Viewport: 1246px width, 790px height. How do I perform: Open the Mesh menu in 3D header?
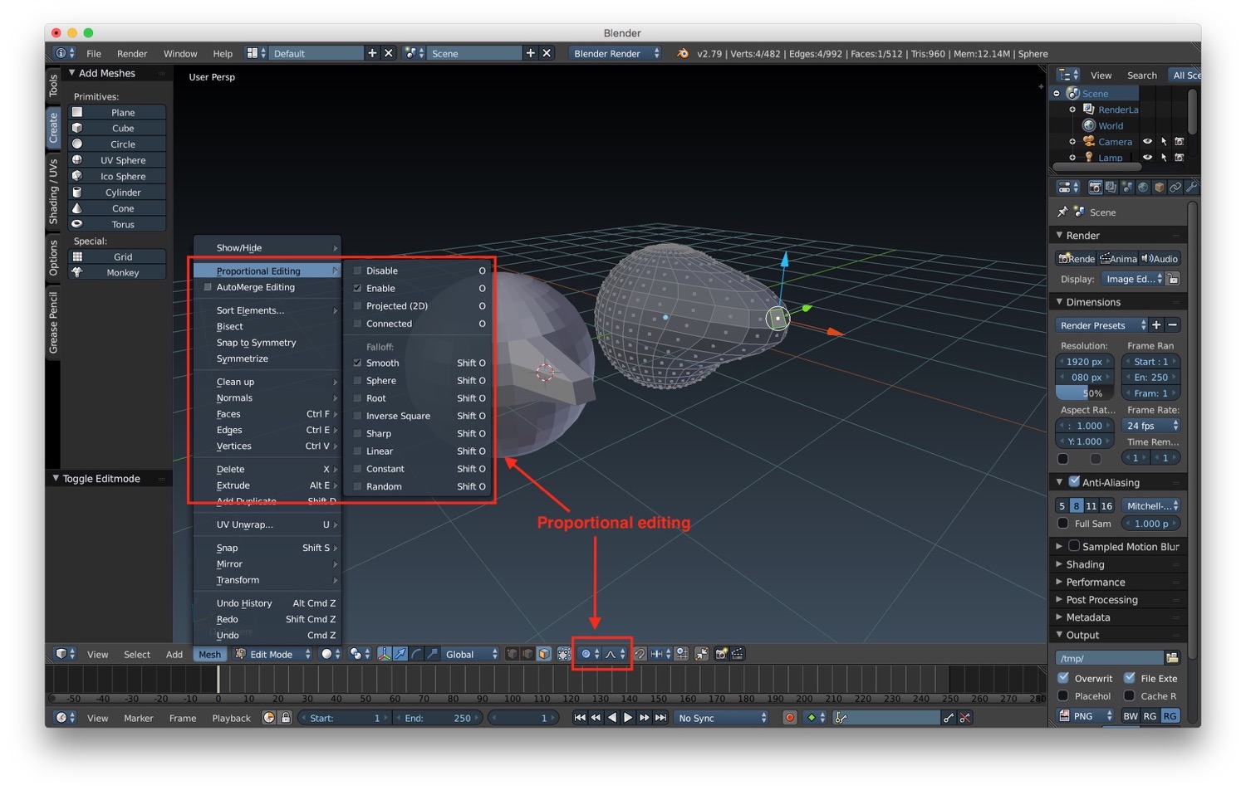[209, 654]
